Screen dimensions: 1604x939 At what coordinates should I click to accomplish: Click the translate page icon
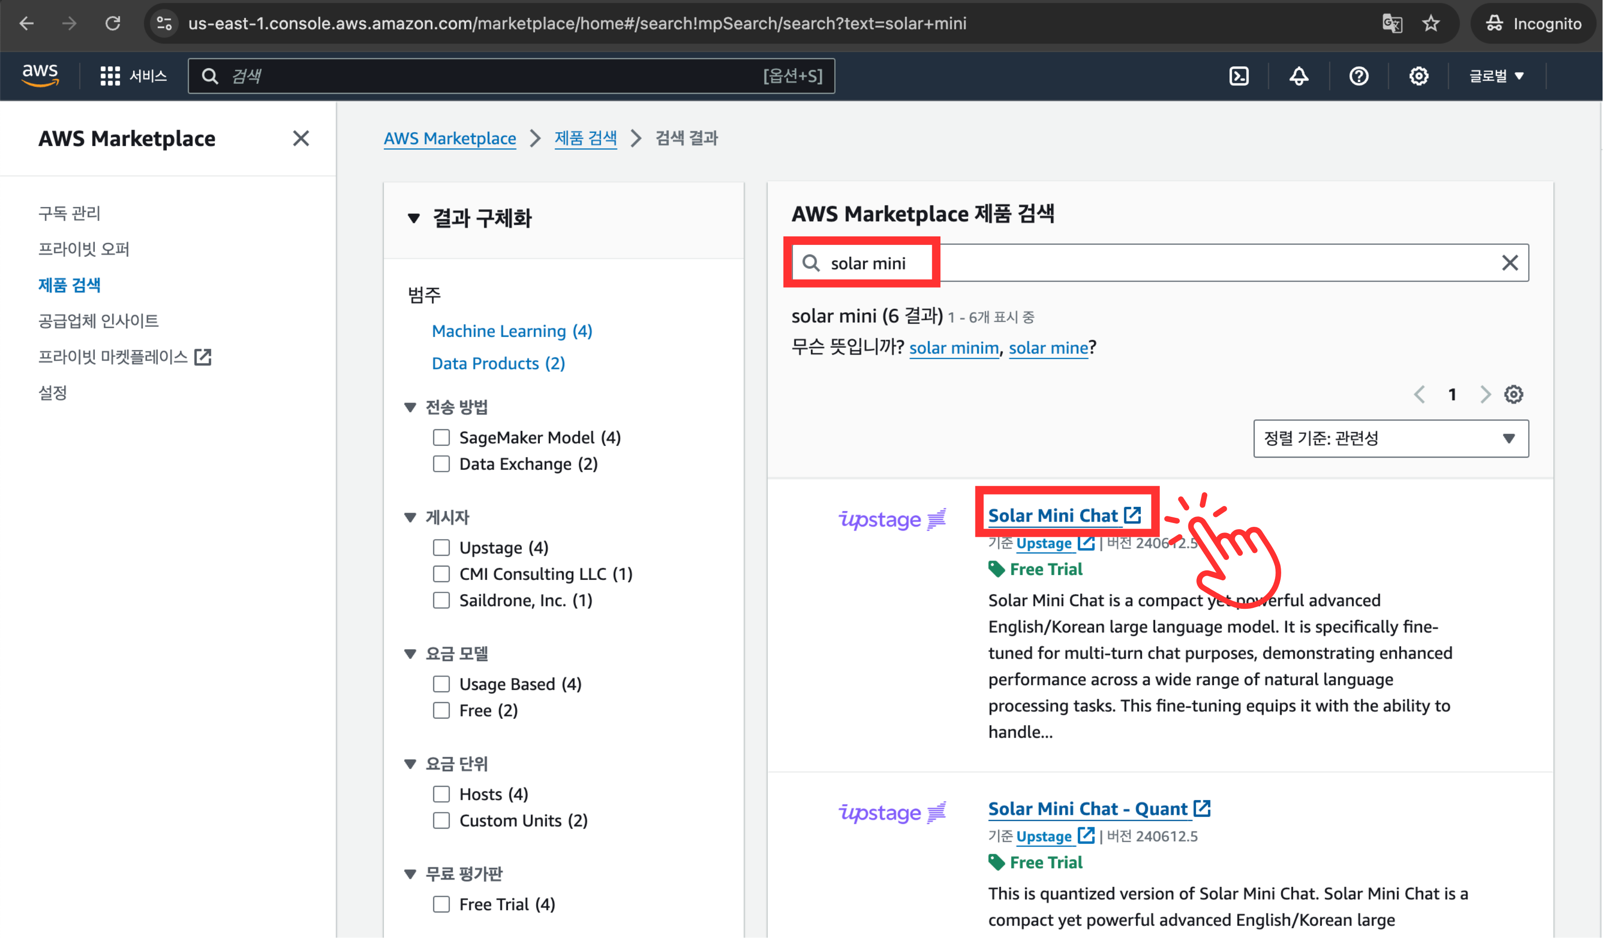(1392, 24)
